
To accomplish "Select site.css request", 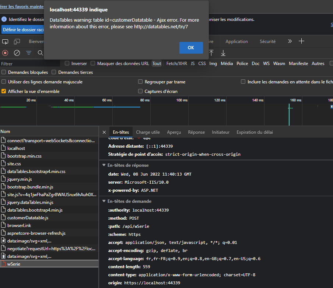I will 49,164.
